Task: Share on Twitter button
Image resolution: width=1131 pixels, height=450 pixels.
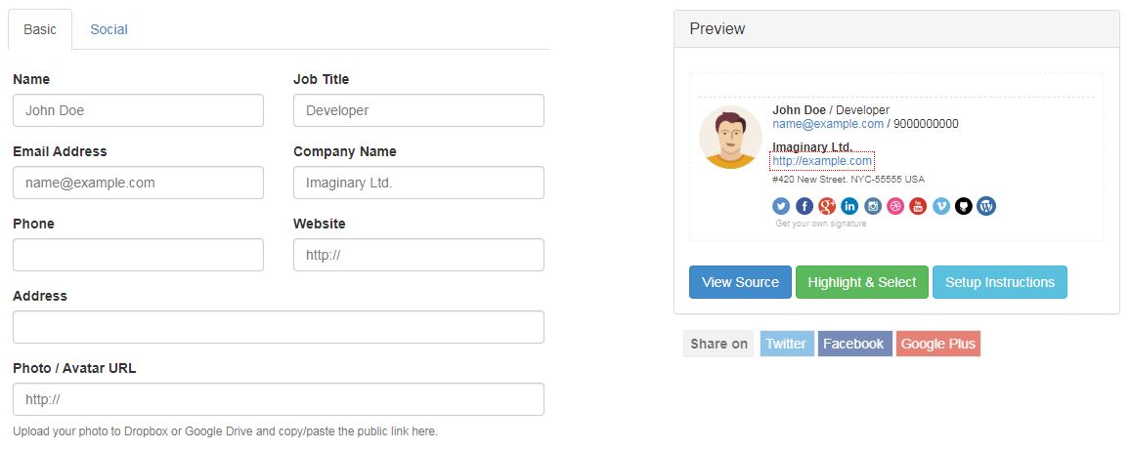Action: [786, 344]
